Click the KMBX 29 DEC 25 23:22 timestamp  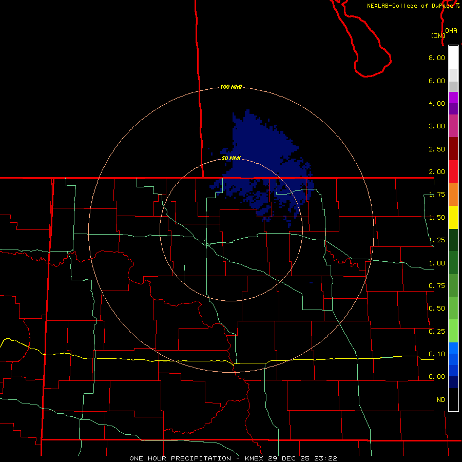click(x=291, y=458)
